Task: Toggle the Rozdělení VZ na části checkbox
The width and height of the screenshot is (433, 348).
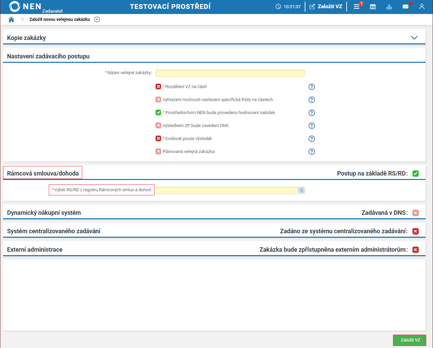Action: coord(158,87)
